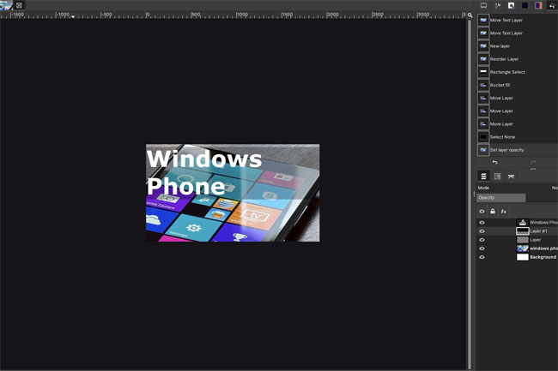
Task: Hide the Background layer
Action: click(482, 257)
